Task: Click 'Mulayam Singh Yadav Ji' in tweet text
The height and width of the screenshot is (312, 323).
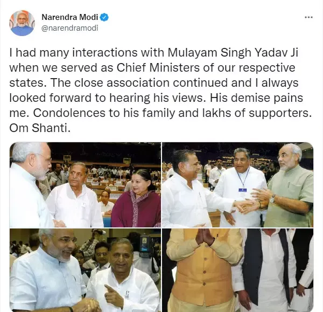Action: point(233,53)
